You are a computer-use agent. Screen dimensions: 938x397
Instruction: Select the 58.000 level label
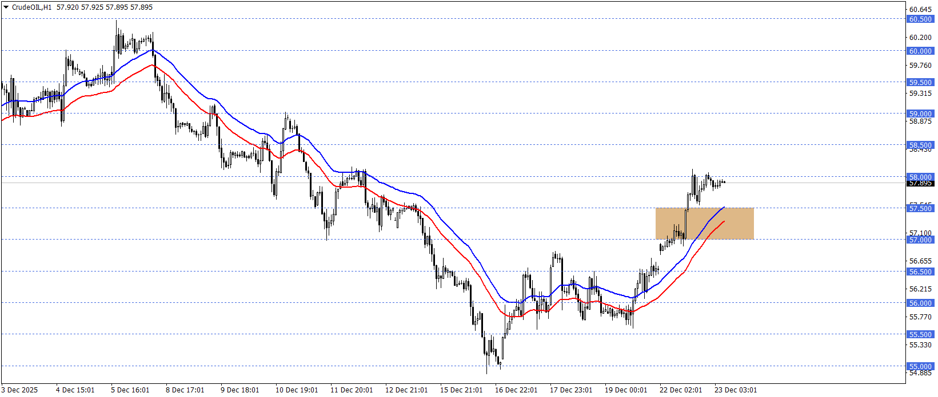pyautogui.click(x=920, y=177)
